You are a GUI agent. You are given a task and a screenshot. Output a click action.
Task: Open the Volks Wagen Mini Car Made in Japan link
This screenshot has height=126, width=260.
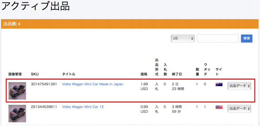pyautogui.click(x=92, y=84)
